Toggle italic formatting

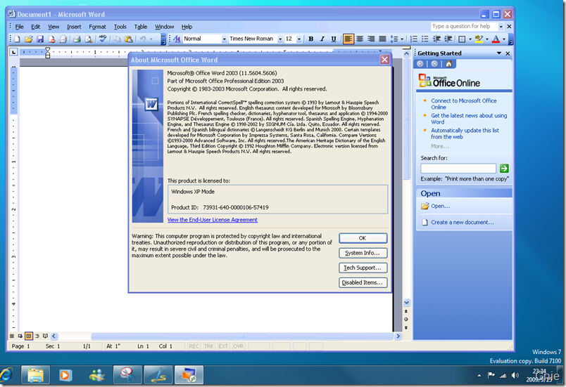pyautogui.click(x=322, y=39)
